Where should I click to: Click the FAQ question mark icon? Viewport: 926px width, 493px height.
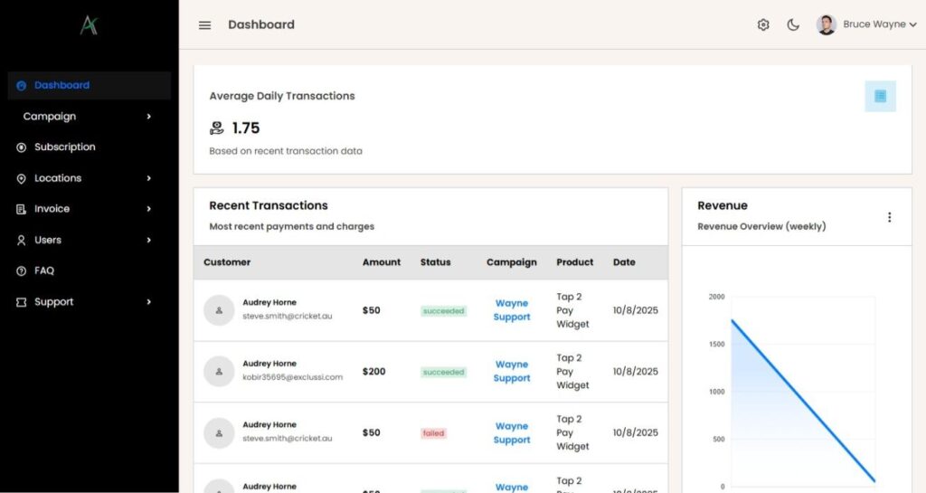[x=22, y=271]
